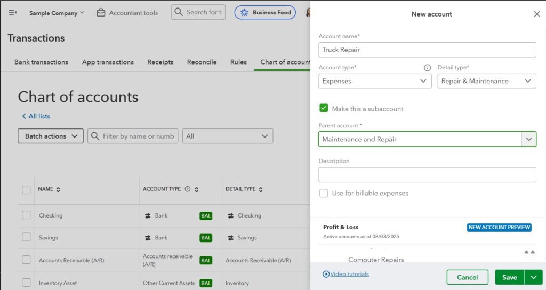Expand the Batch actions menu
546x290 pixels.
[x=51, y=136]
